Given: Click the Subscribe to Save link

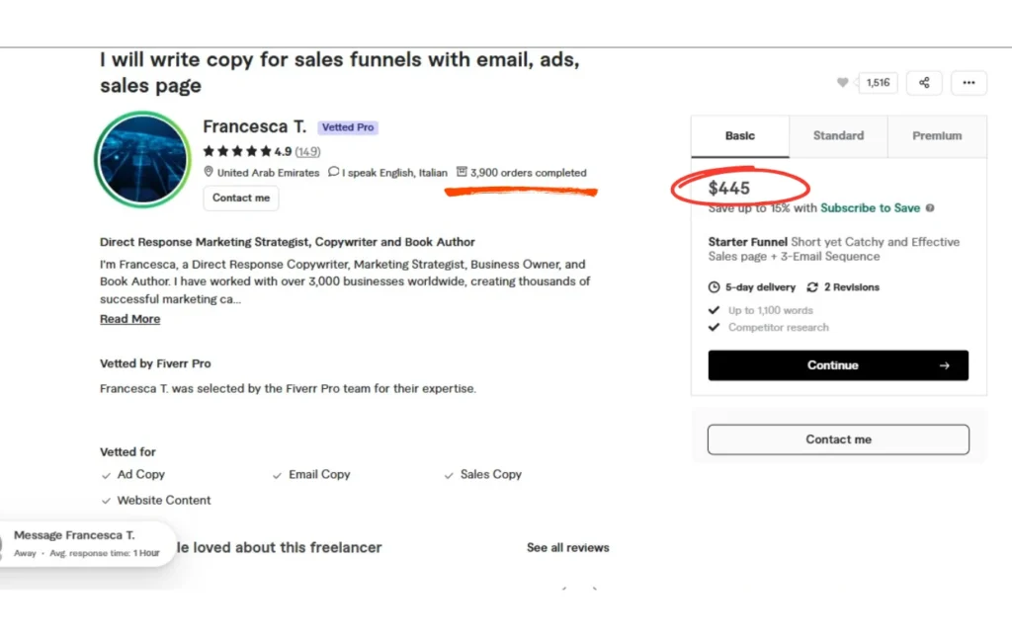Looking at the screenshot, I should (870, 208).
